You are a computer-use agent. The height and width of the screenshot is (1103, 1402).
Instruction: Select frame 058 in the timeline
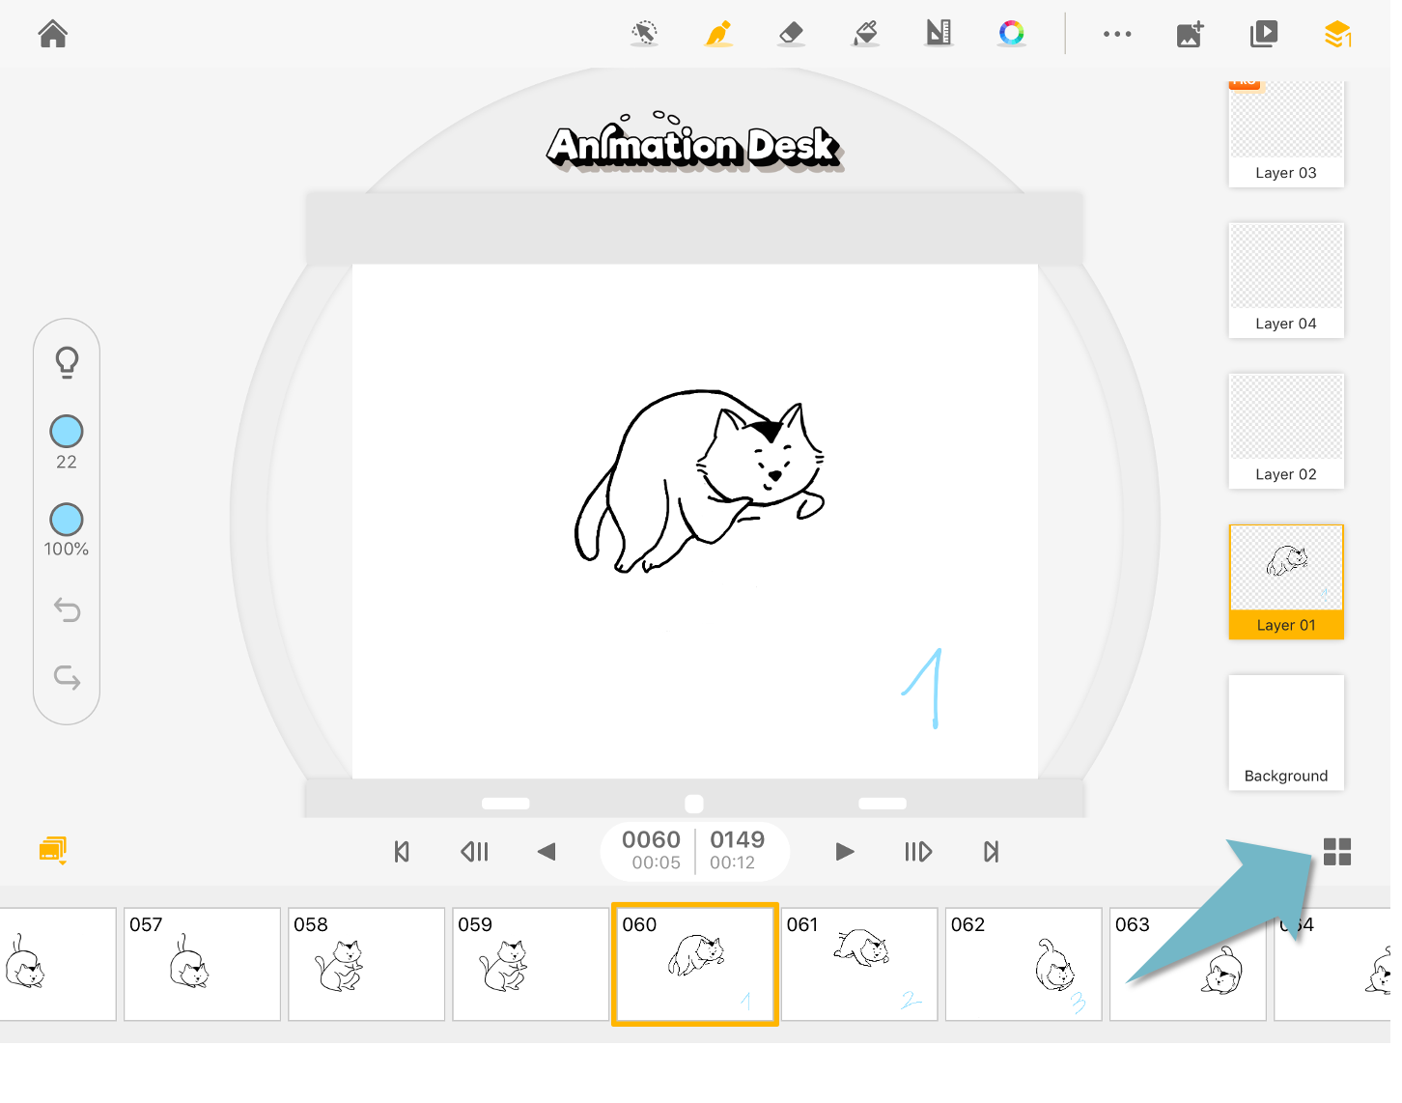tap(366, 964)
